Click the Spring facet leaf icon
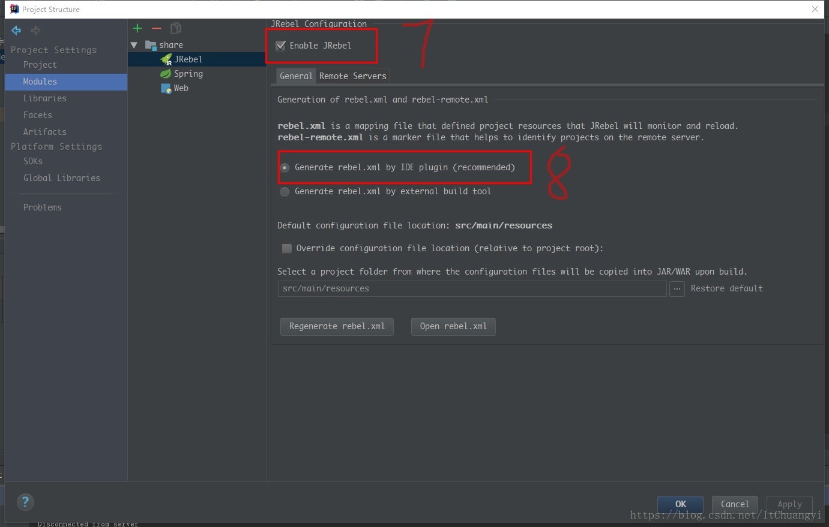The height and width of the screenshot is (527, 829). tap(166, 74)
